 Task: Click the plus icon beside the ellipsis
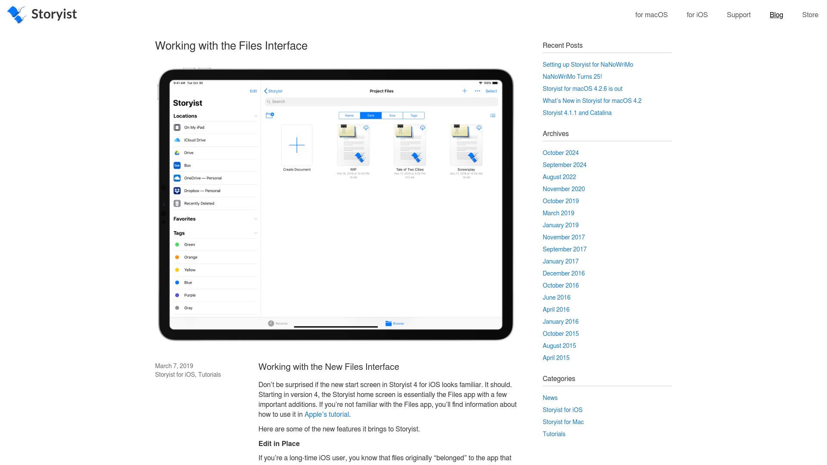[x=464, y=91]
